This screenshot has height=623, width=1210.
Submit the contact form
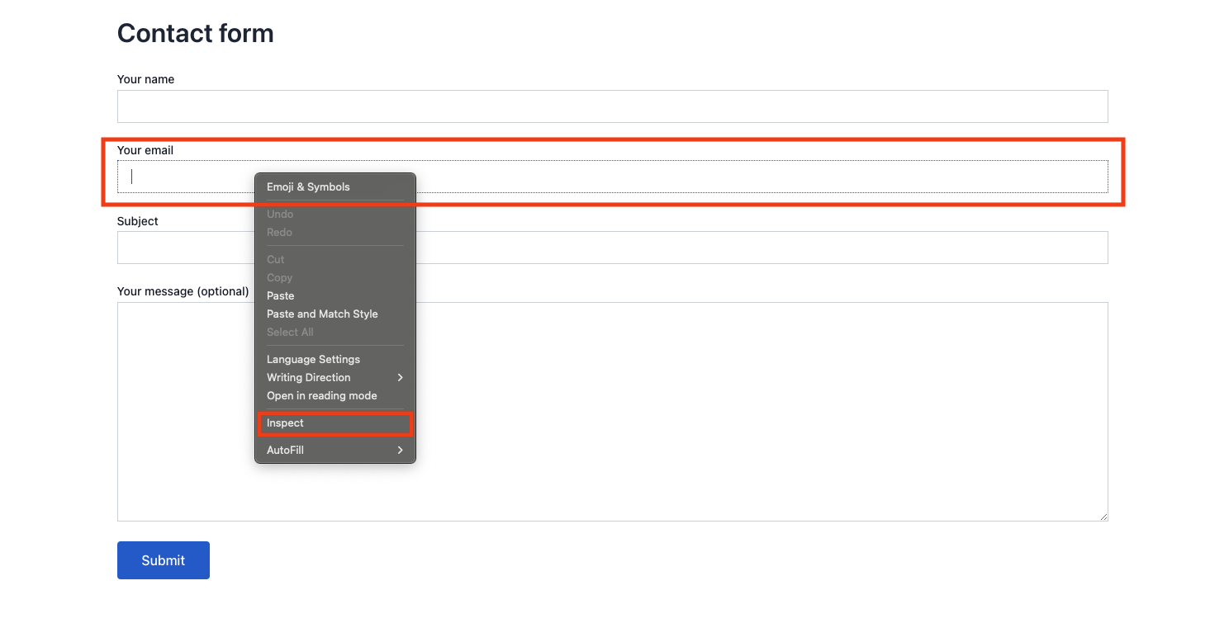(164, 560)
